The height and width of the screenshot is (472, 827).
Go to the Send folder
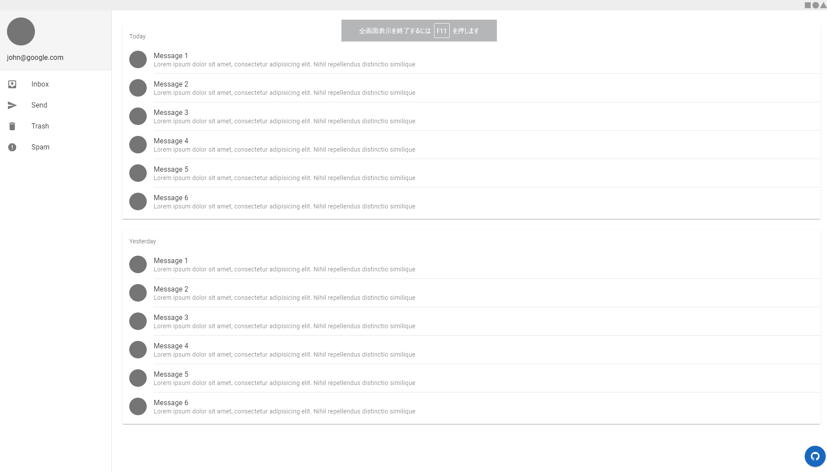pos(55,105)
